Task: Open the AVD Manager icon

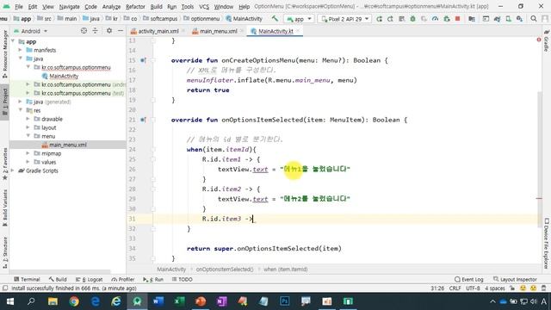Action: coord(508,19)
